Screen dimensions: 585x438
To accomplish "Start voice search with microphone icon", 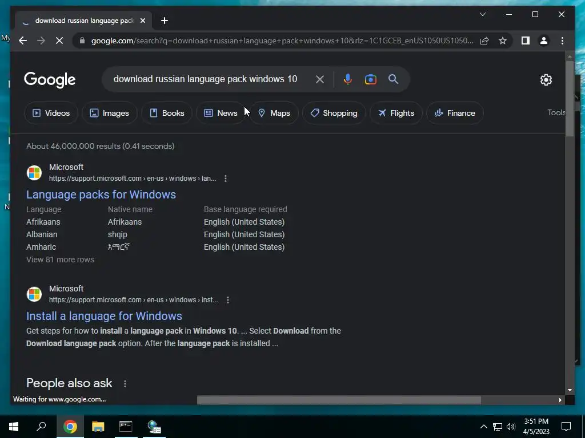I will tap(348, 79).
